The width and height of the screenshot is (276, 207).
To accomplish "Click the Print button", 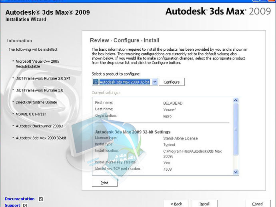I will click(x=104, y=183).
